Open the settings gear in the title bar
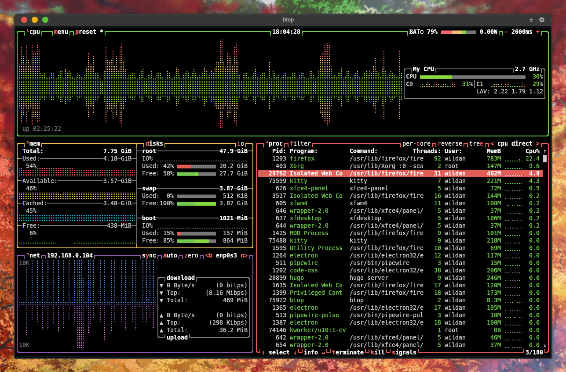The height and width of the screenshot is (372, 566). pos(541,20)
